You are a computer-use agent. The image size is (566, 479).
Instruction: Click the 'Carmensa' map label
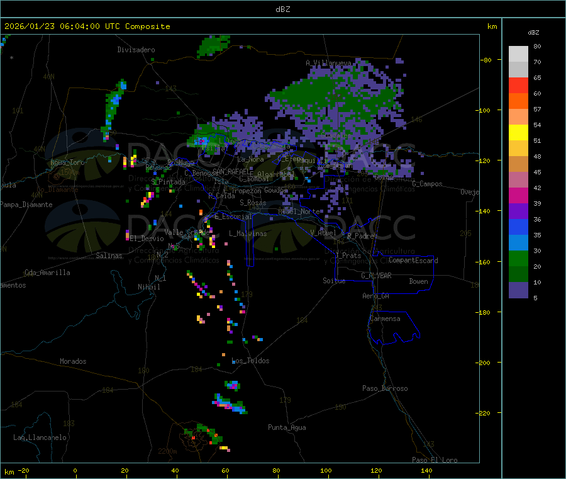point(385,318)
